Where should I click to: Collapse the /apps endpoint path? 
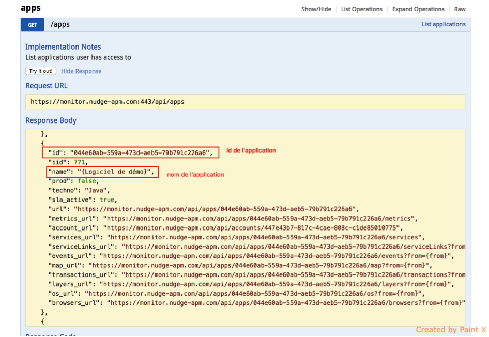click(60, 24)
